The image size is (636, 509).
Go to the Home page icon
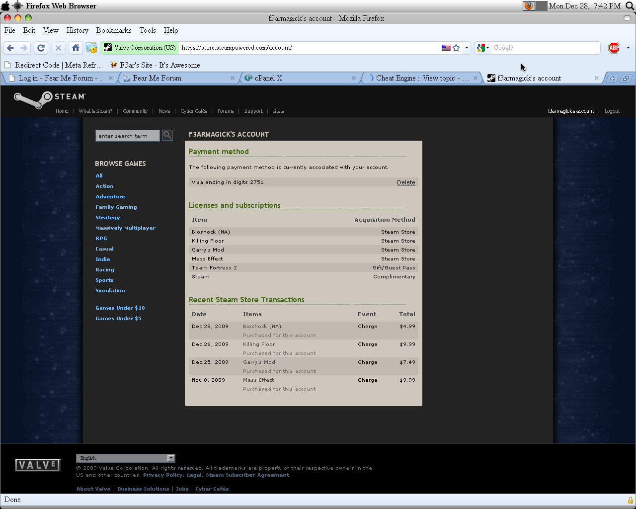click(x=76, y=48)
